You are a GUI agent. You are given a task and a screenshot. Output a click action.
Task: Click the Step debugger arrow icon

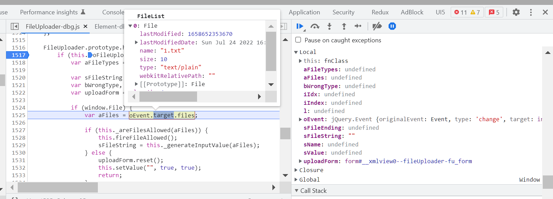(x=358, y=26)
